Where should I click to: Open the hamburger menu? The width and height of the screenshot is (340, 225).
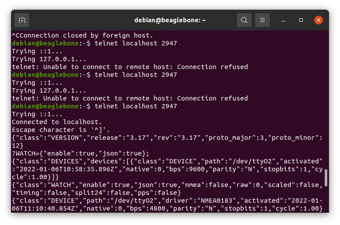coord(263,20)
